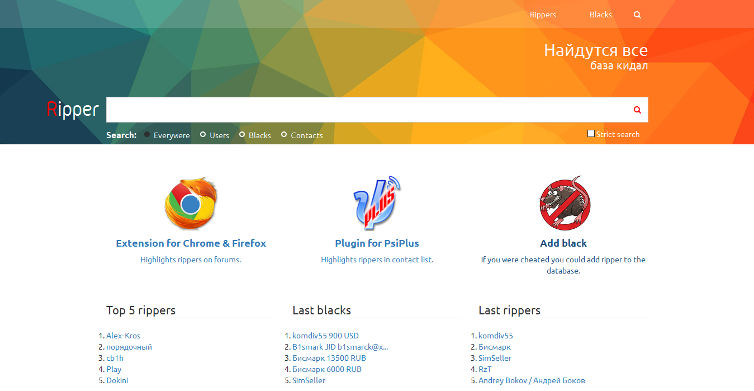This screenshot has width=754, height=391.
Task: Open black 'Бисмарк 6000 RUB'
Action: click(x=327, y=369)
